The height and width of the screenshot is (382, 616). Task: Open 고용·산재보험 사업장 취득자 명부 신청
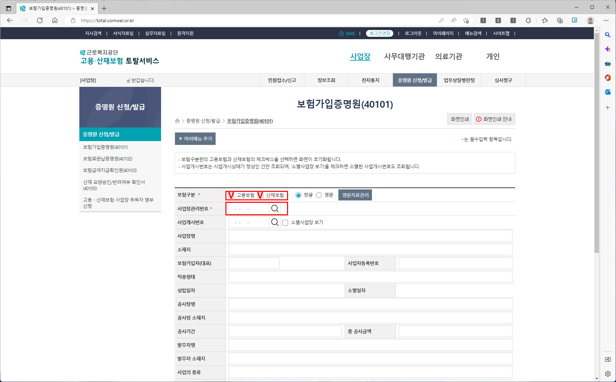pos(118,203)
